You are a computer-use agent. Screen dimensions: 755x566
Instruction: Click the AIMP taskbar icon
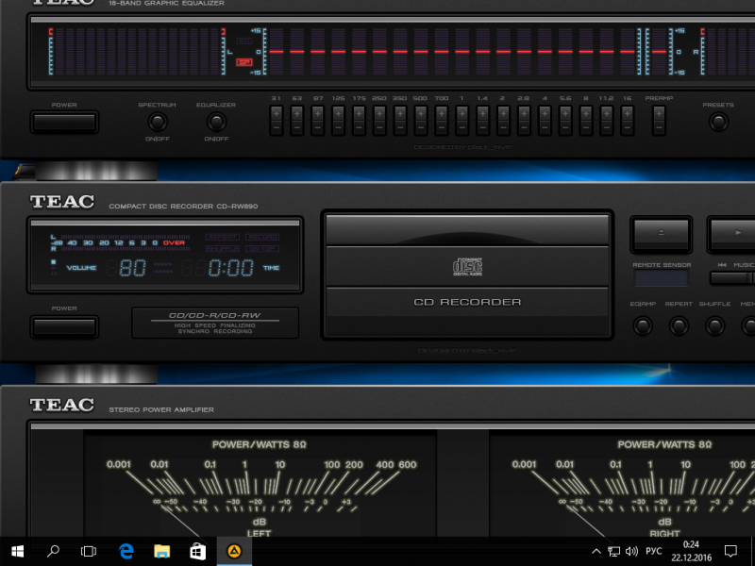[x=234, y=552]
